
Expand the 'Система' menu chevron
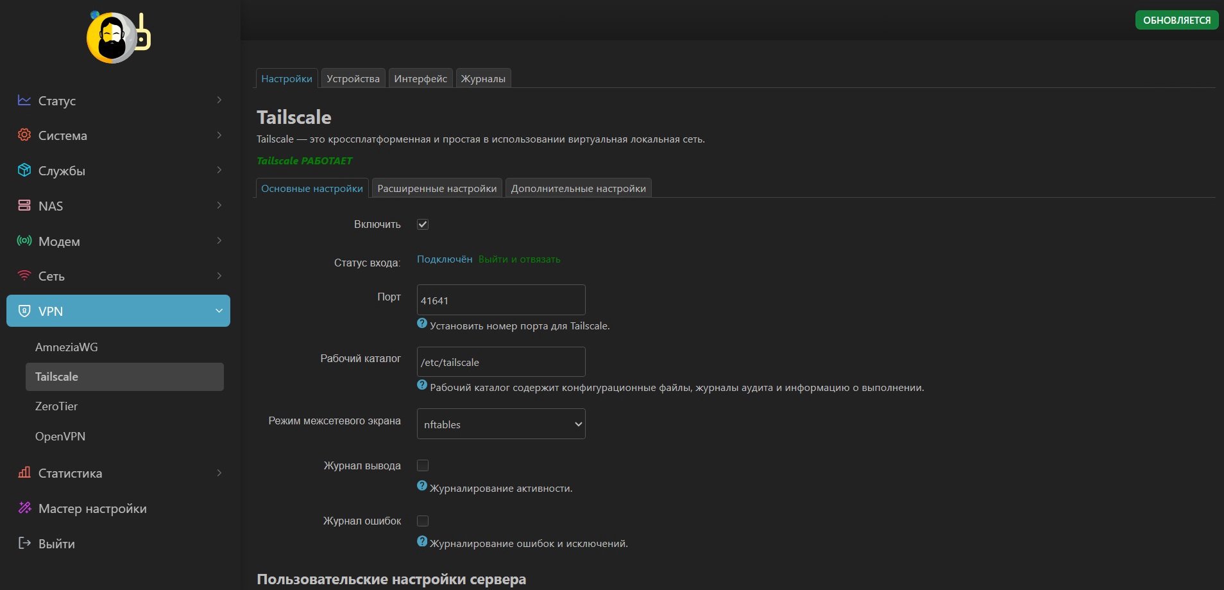coord(219,135)
